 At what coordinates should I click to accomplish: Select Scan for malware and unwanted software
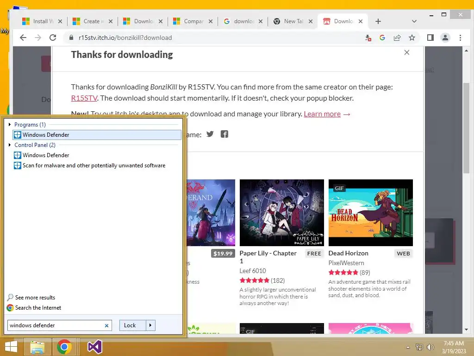tap(89, 165)
